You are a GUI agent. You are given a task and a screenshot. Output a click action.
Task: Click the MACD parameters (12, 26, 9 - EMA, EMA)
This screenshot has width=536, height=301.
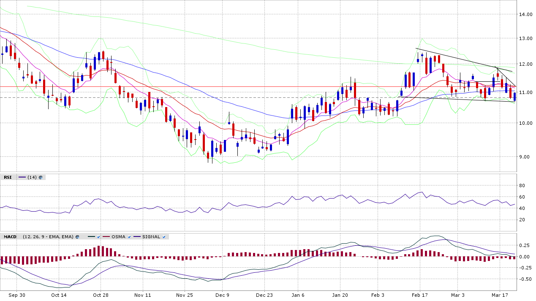48,237
